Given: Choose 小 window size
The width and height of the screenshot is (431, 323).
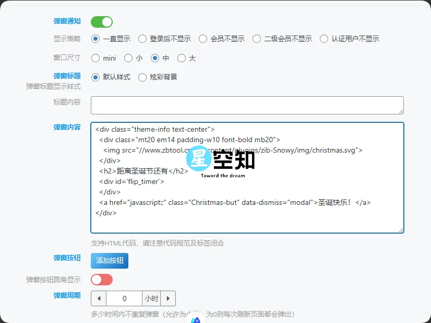Looking at the screenshot, I should tap(129, 58).
